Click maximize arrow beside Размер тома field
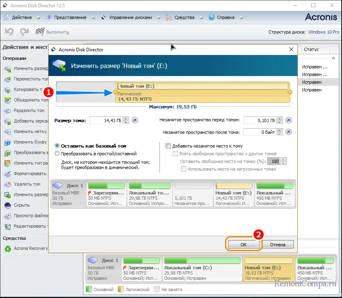 click(135, 120)
